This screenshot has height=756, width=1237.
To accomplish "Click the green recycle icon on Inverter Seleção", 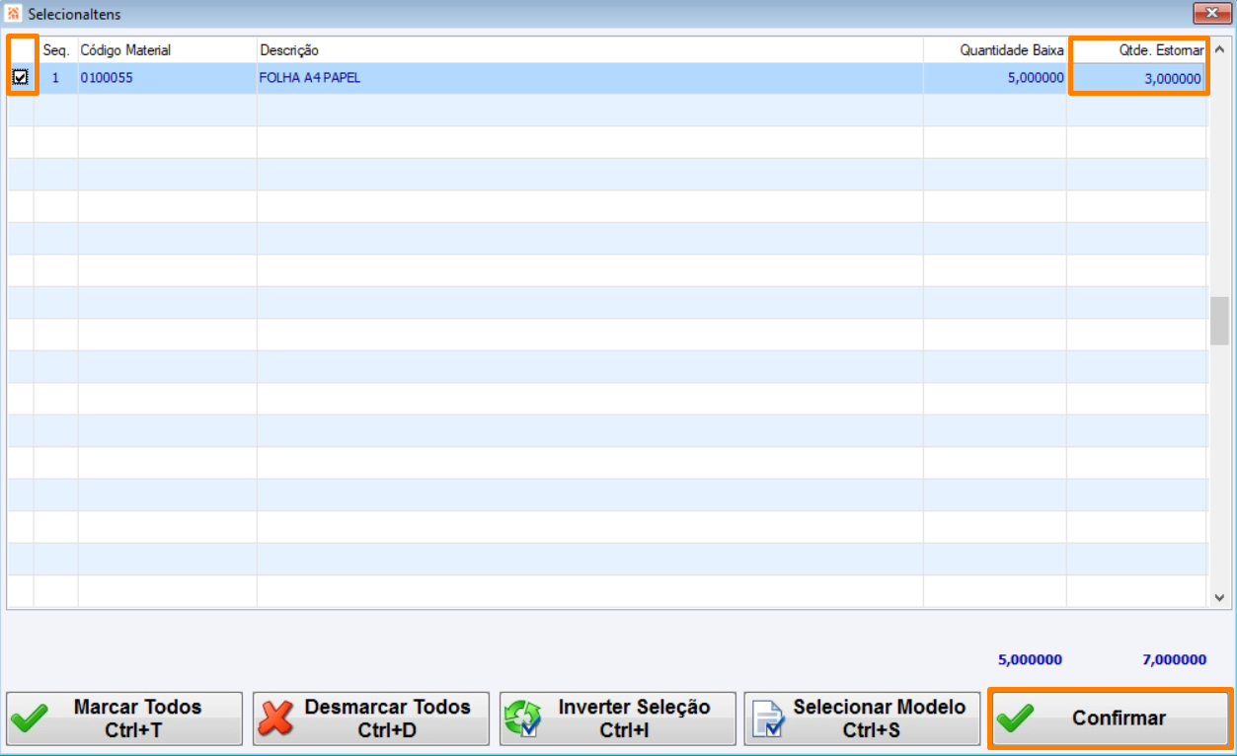I will point(522,718).
